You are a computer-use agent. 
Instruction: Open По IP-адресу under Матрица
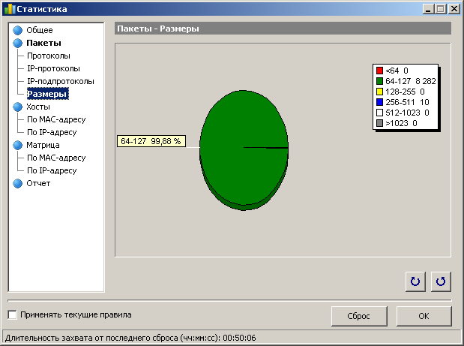[52, 170]
